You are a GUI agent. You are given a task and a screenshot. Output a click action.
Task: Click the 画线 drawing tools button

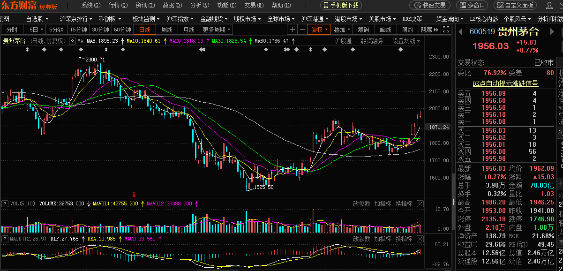click(386, 29)
